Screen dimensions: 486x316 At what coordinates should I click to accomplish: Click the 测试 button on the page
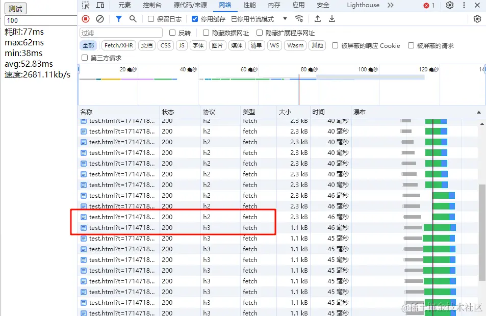point(15,8)
